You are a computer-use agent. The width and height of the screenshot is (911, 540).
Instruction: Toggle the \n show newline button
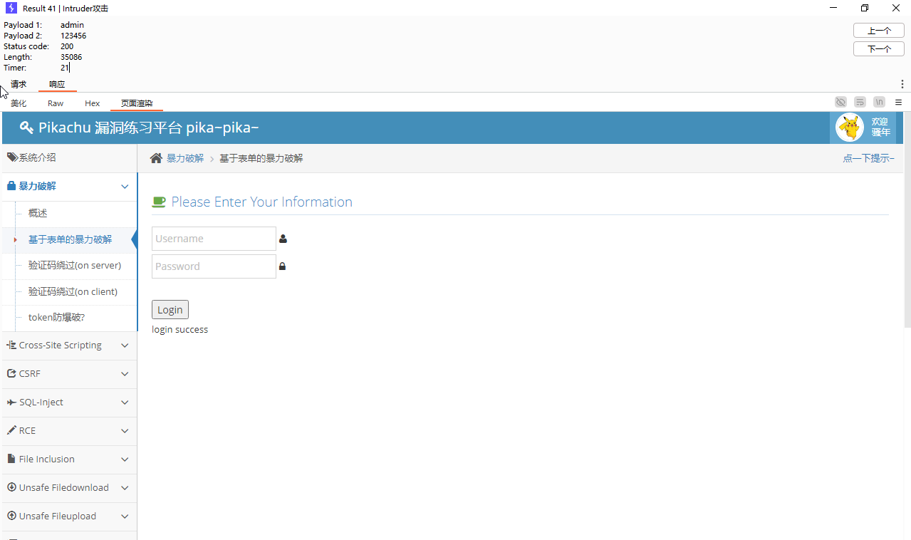pyautogui.click(x=880, y=102)
